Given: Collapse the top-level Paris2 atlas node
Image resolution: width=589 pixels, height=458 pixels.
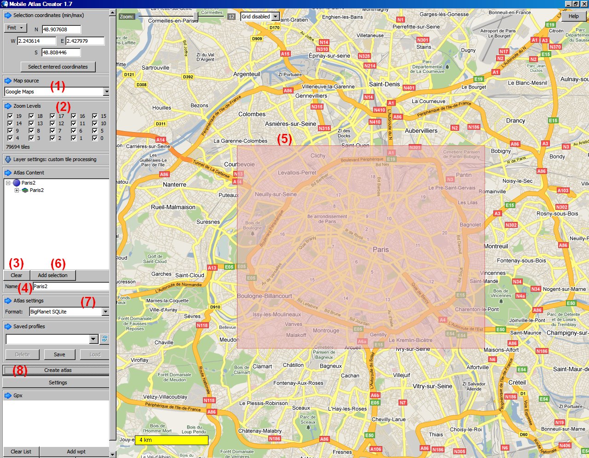Looking at the screenshot, I should click(8, 183).
